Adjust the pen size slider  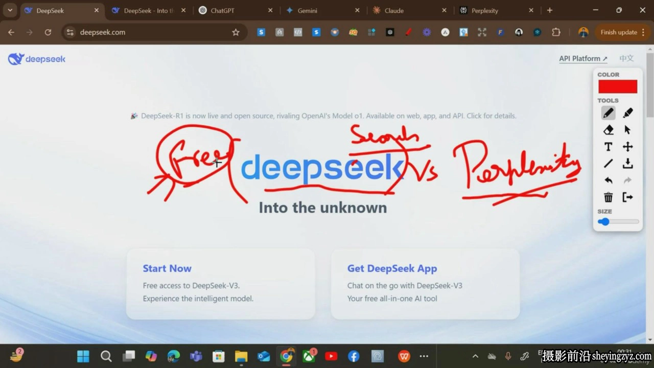(x=618, y=222)
